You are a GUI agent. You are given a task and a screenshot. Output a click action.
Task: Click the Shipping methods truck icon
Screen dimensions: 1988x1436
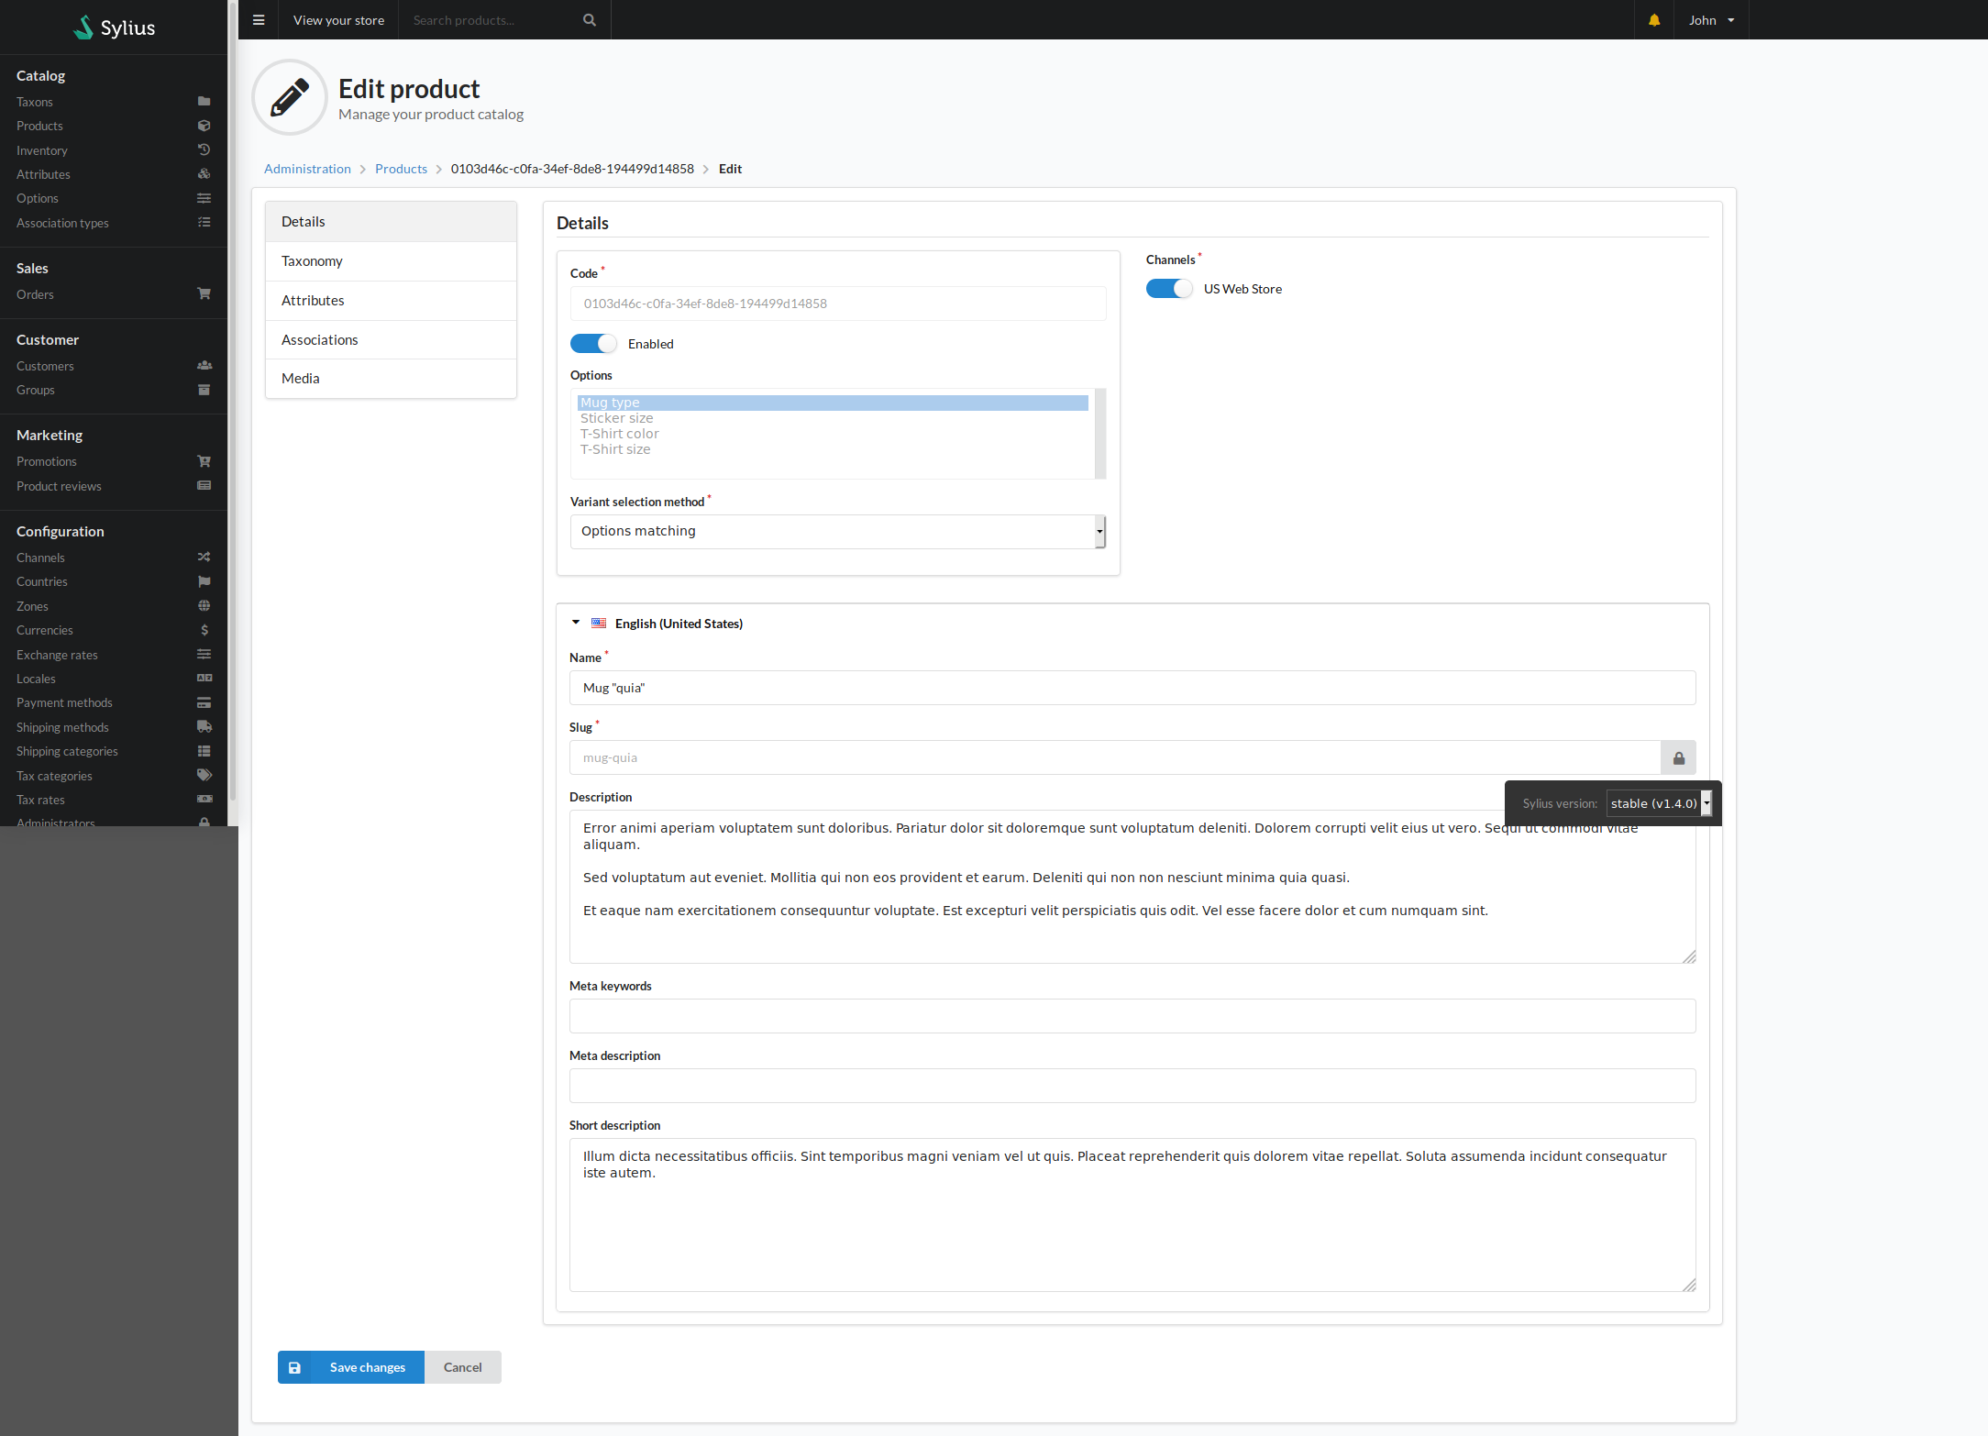coord(204,727)
